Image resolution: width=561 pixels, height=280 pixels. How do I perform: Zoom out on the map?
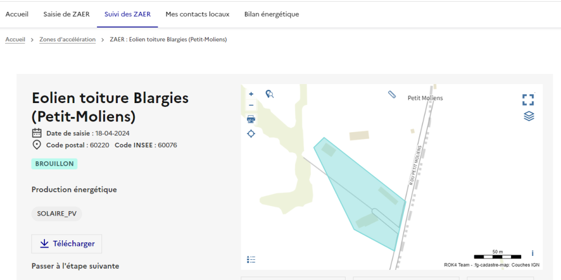click(x=251, y=105)
